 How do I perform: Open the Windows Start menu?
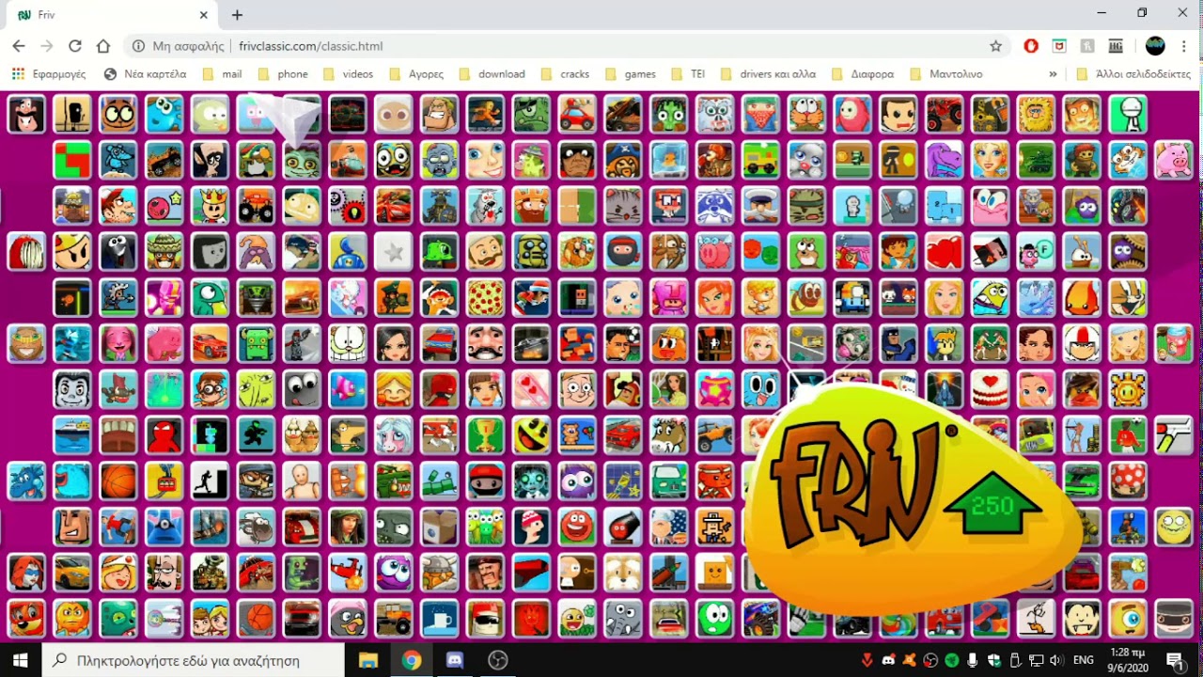tap(20, 660)
